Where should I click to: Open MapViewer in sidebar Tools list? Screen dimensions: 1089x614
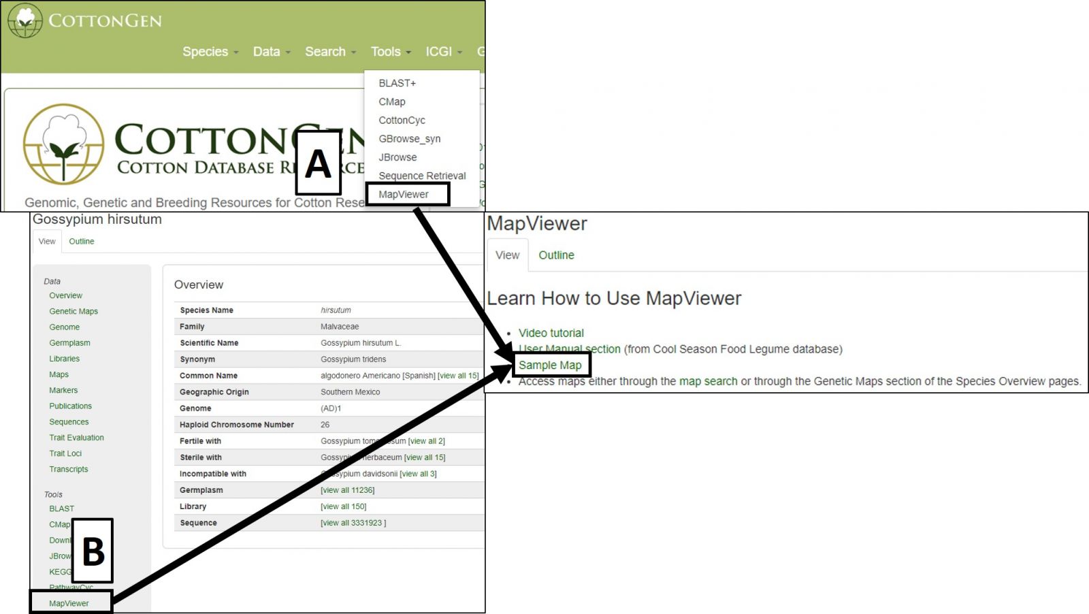[69, 603]
